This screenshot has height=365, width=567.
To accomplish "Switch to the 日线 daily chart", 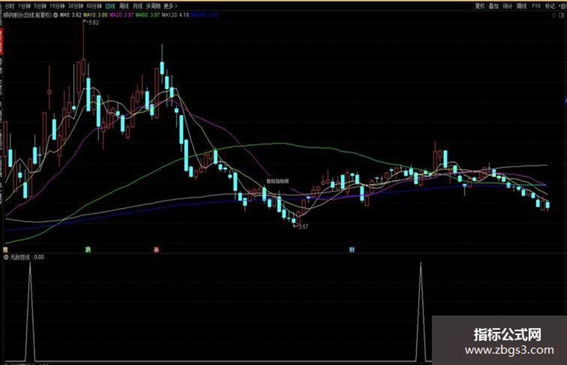I will [x=110, y=6].
